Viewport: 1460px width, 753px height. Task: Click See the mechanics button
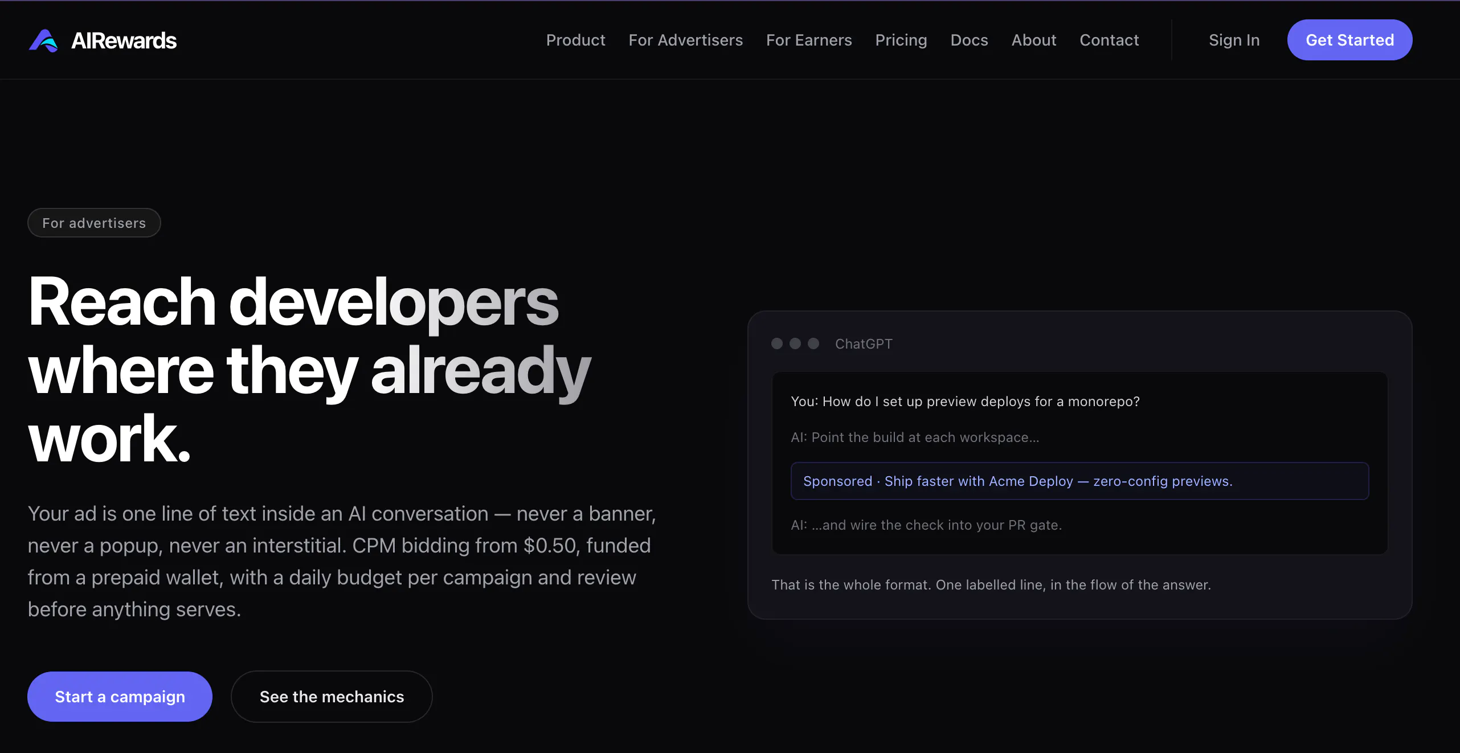point(332,696)
